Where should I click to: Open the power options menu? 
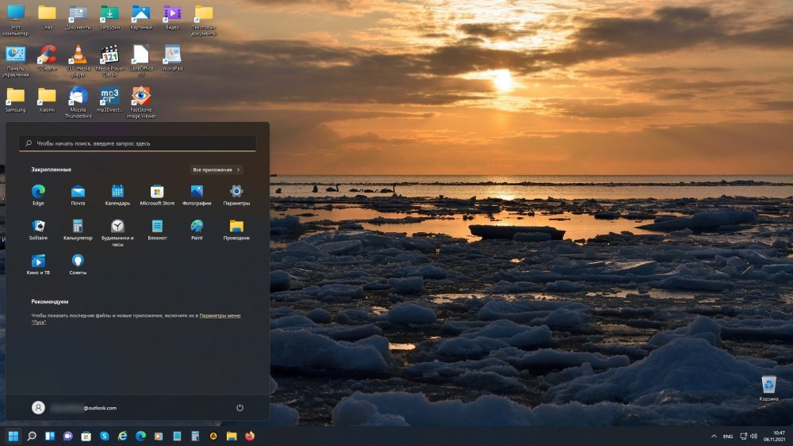pos(239,407)
